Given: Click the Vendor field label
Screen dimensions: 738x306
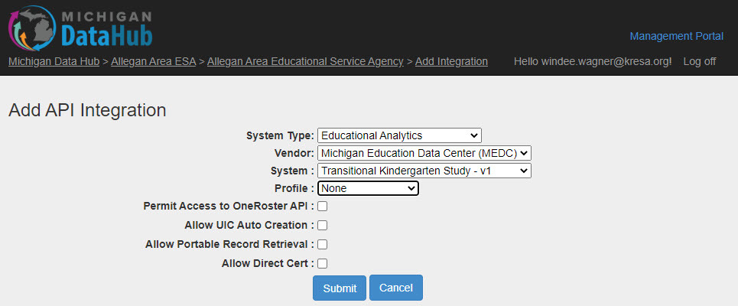Looking at the screenshot, I should pyautogui.click(x=294, y=153).
